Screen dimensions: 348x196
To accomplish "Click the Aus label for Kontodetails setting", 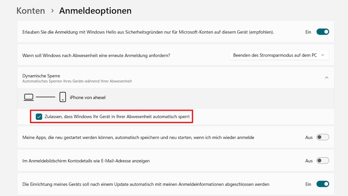I will [309, 161].
